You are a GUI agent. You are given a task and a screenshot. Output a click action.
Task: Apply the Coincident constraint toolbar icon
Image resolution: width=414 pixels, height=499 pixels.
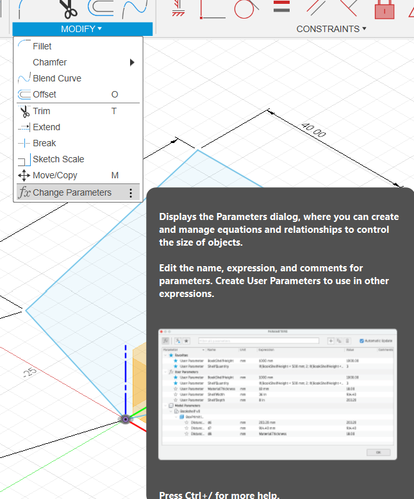pos(213,9)
